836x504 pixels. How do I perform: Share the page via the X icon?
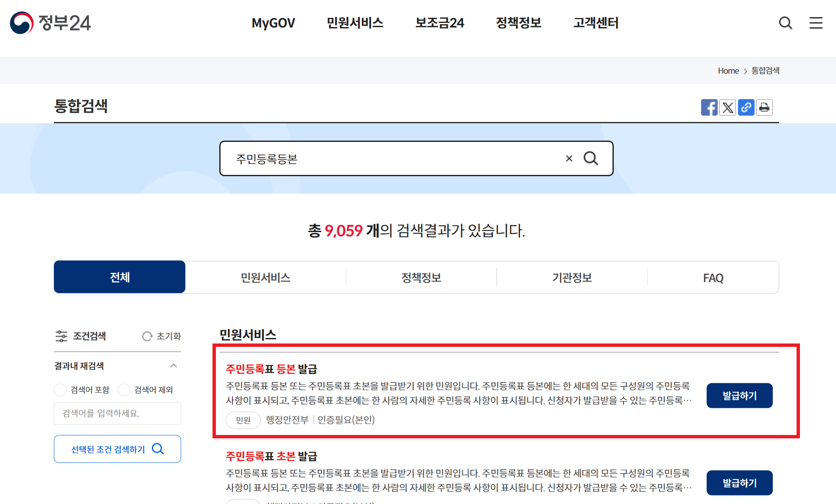(727, 107)
